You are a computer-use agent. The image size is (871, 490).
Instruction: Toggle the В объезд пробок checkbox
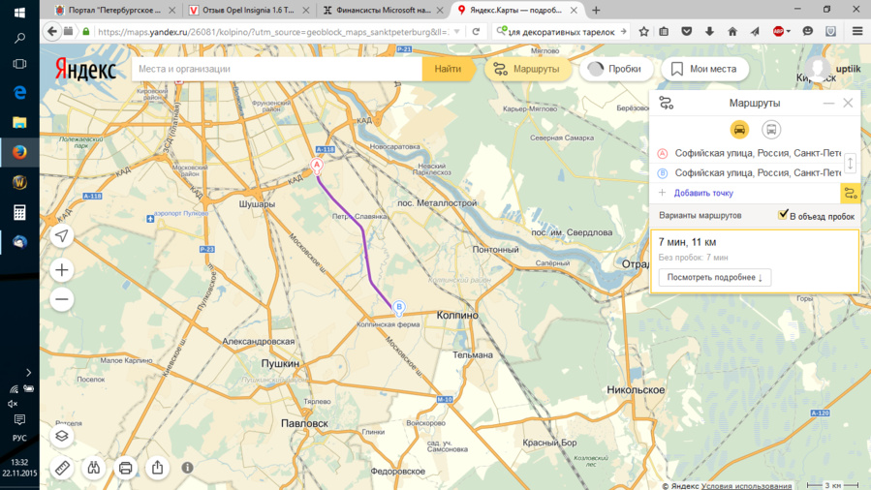tap(783, 215)
